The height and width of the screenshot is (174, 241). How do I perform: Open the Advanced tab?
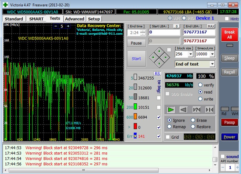click(74, 19)
